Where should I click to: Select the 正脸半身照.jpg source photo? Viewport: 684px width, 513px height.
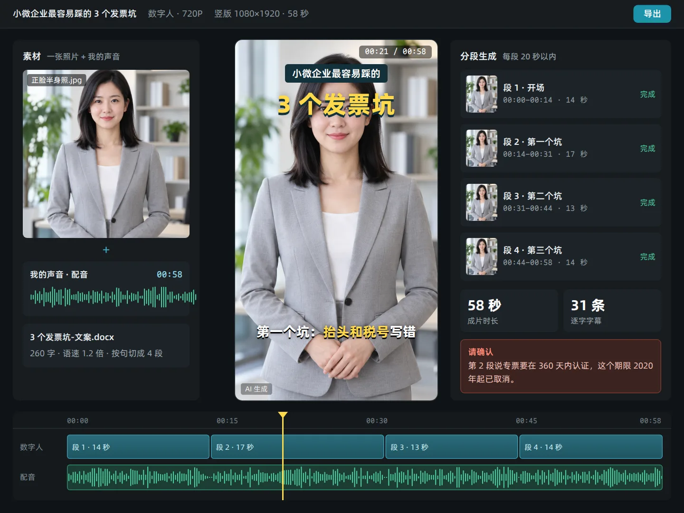pos(106,154)
